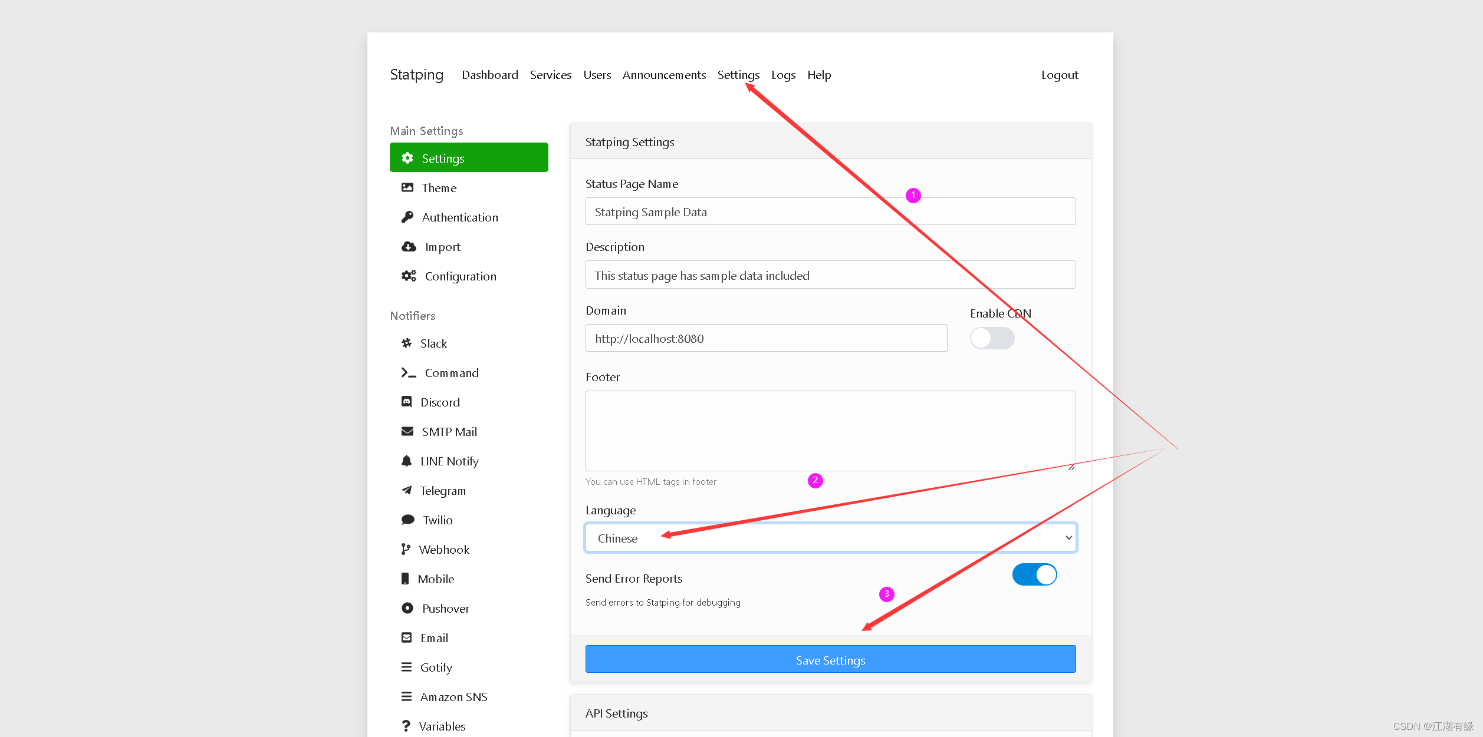The width and height of the screenshot is (1483, 737).
Task: Select Chinese from Language dropdown
Action: coord(830,537)
